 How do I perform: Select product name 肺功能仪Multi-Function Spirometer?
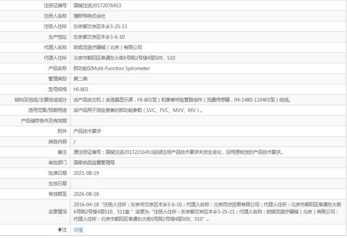(x=112, y=68)
